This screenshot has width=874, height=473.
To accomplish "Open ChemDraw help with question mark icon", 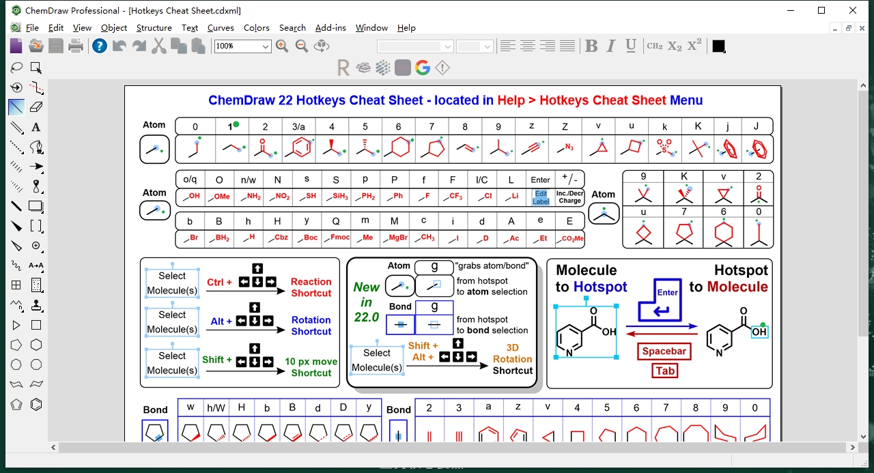I will coord(100,46).
